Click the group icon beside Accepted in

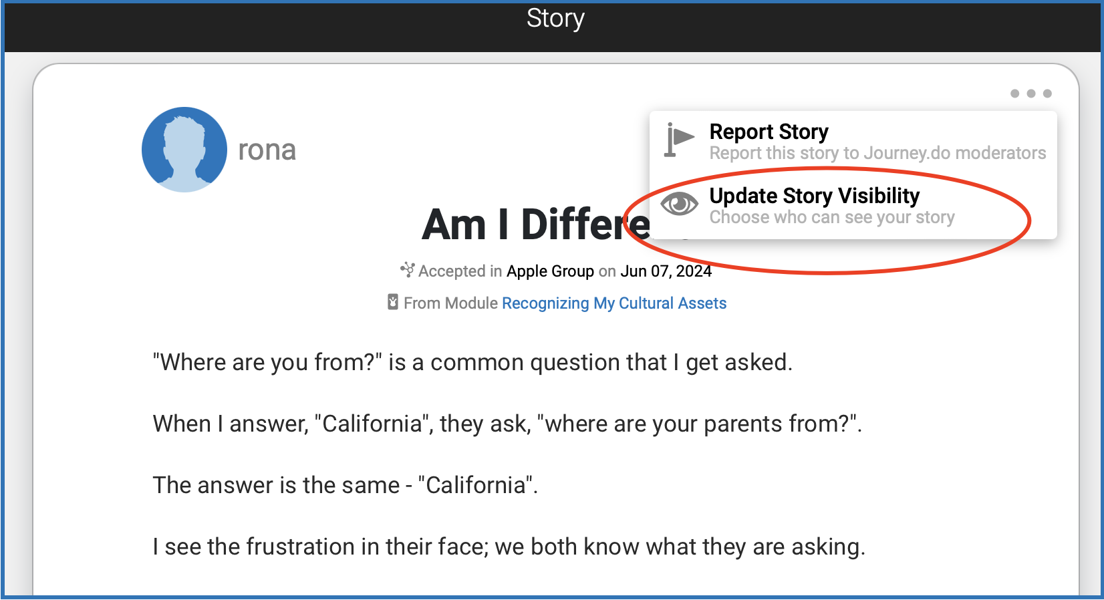point(407,270)
